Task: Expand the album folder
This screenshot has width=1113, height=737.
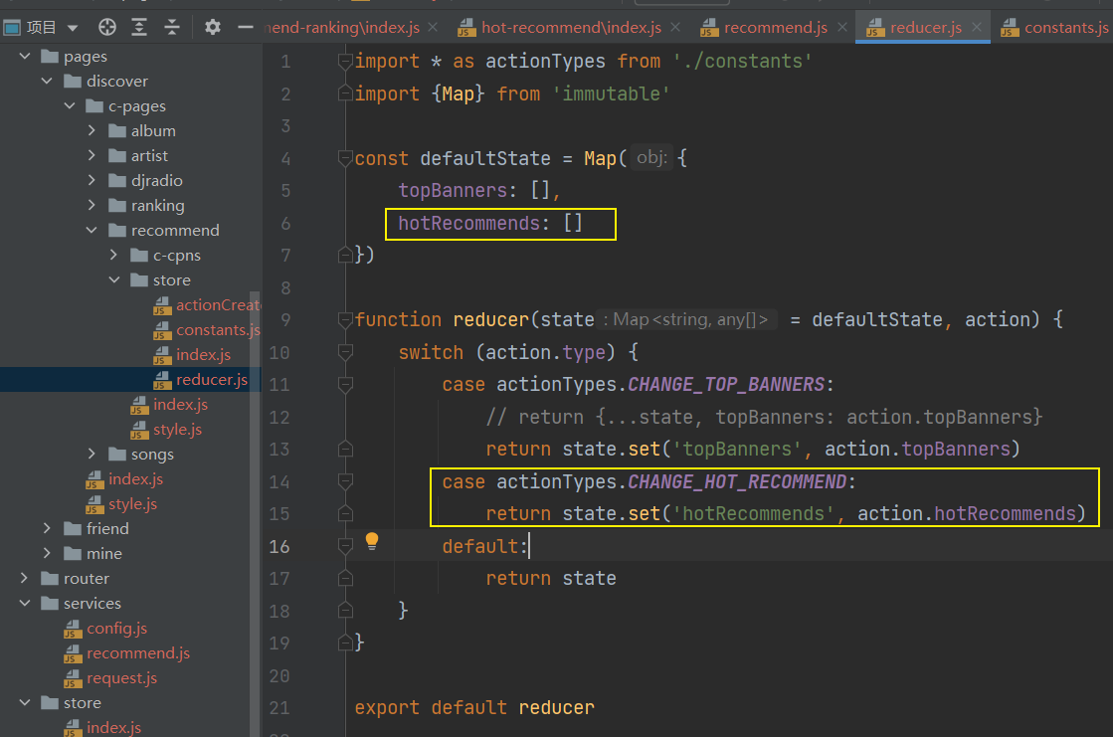Action: [92, 130]
